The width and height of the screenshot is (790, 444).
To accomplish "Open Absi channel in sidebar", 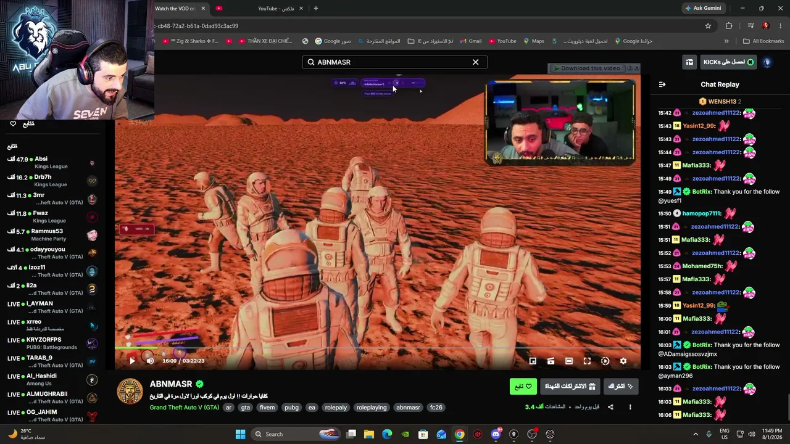I will tap(52, 163).
